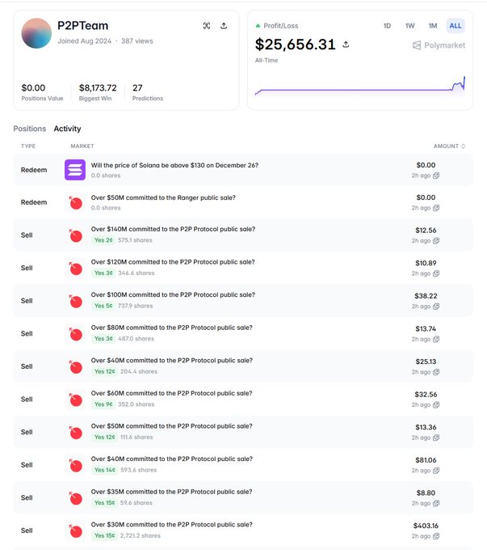Switch to the Activity tab

[x=67, y=129]
